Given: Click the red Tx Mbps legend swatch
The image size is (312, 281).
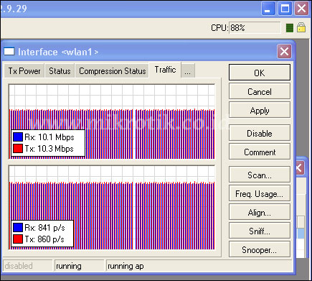Looking at the screenshot, I should pos(18,149).
